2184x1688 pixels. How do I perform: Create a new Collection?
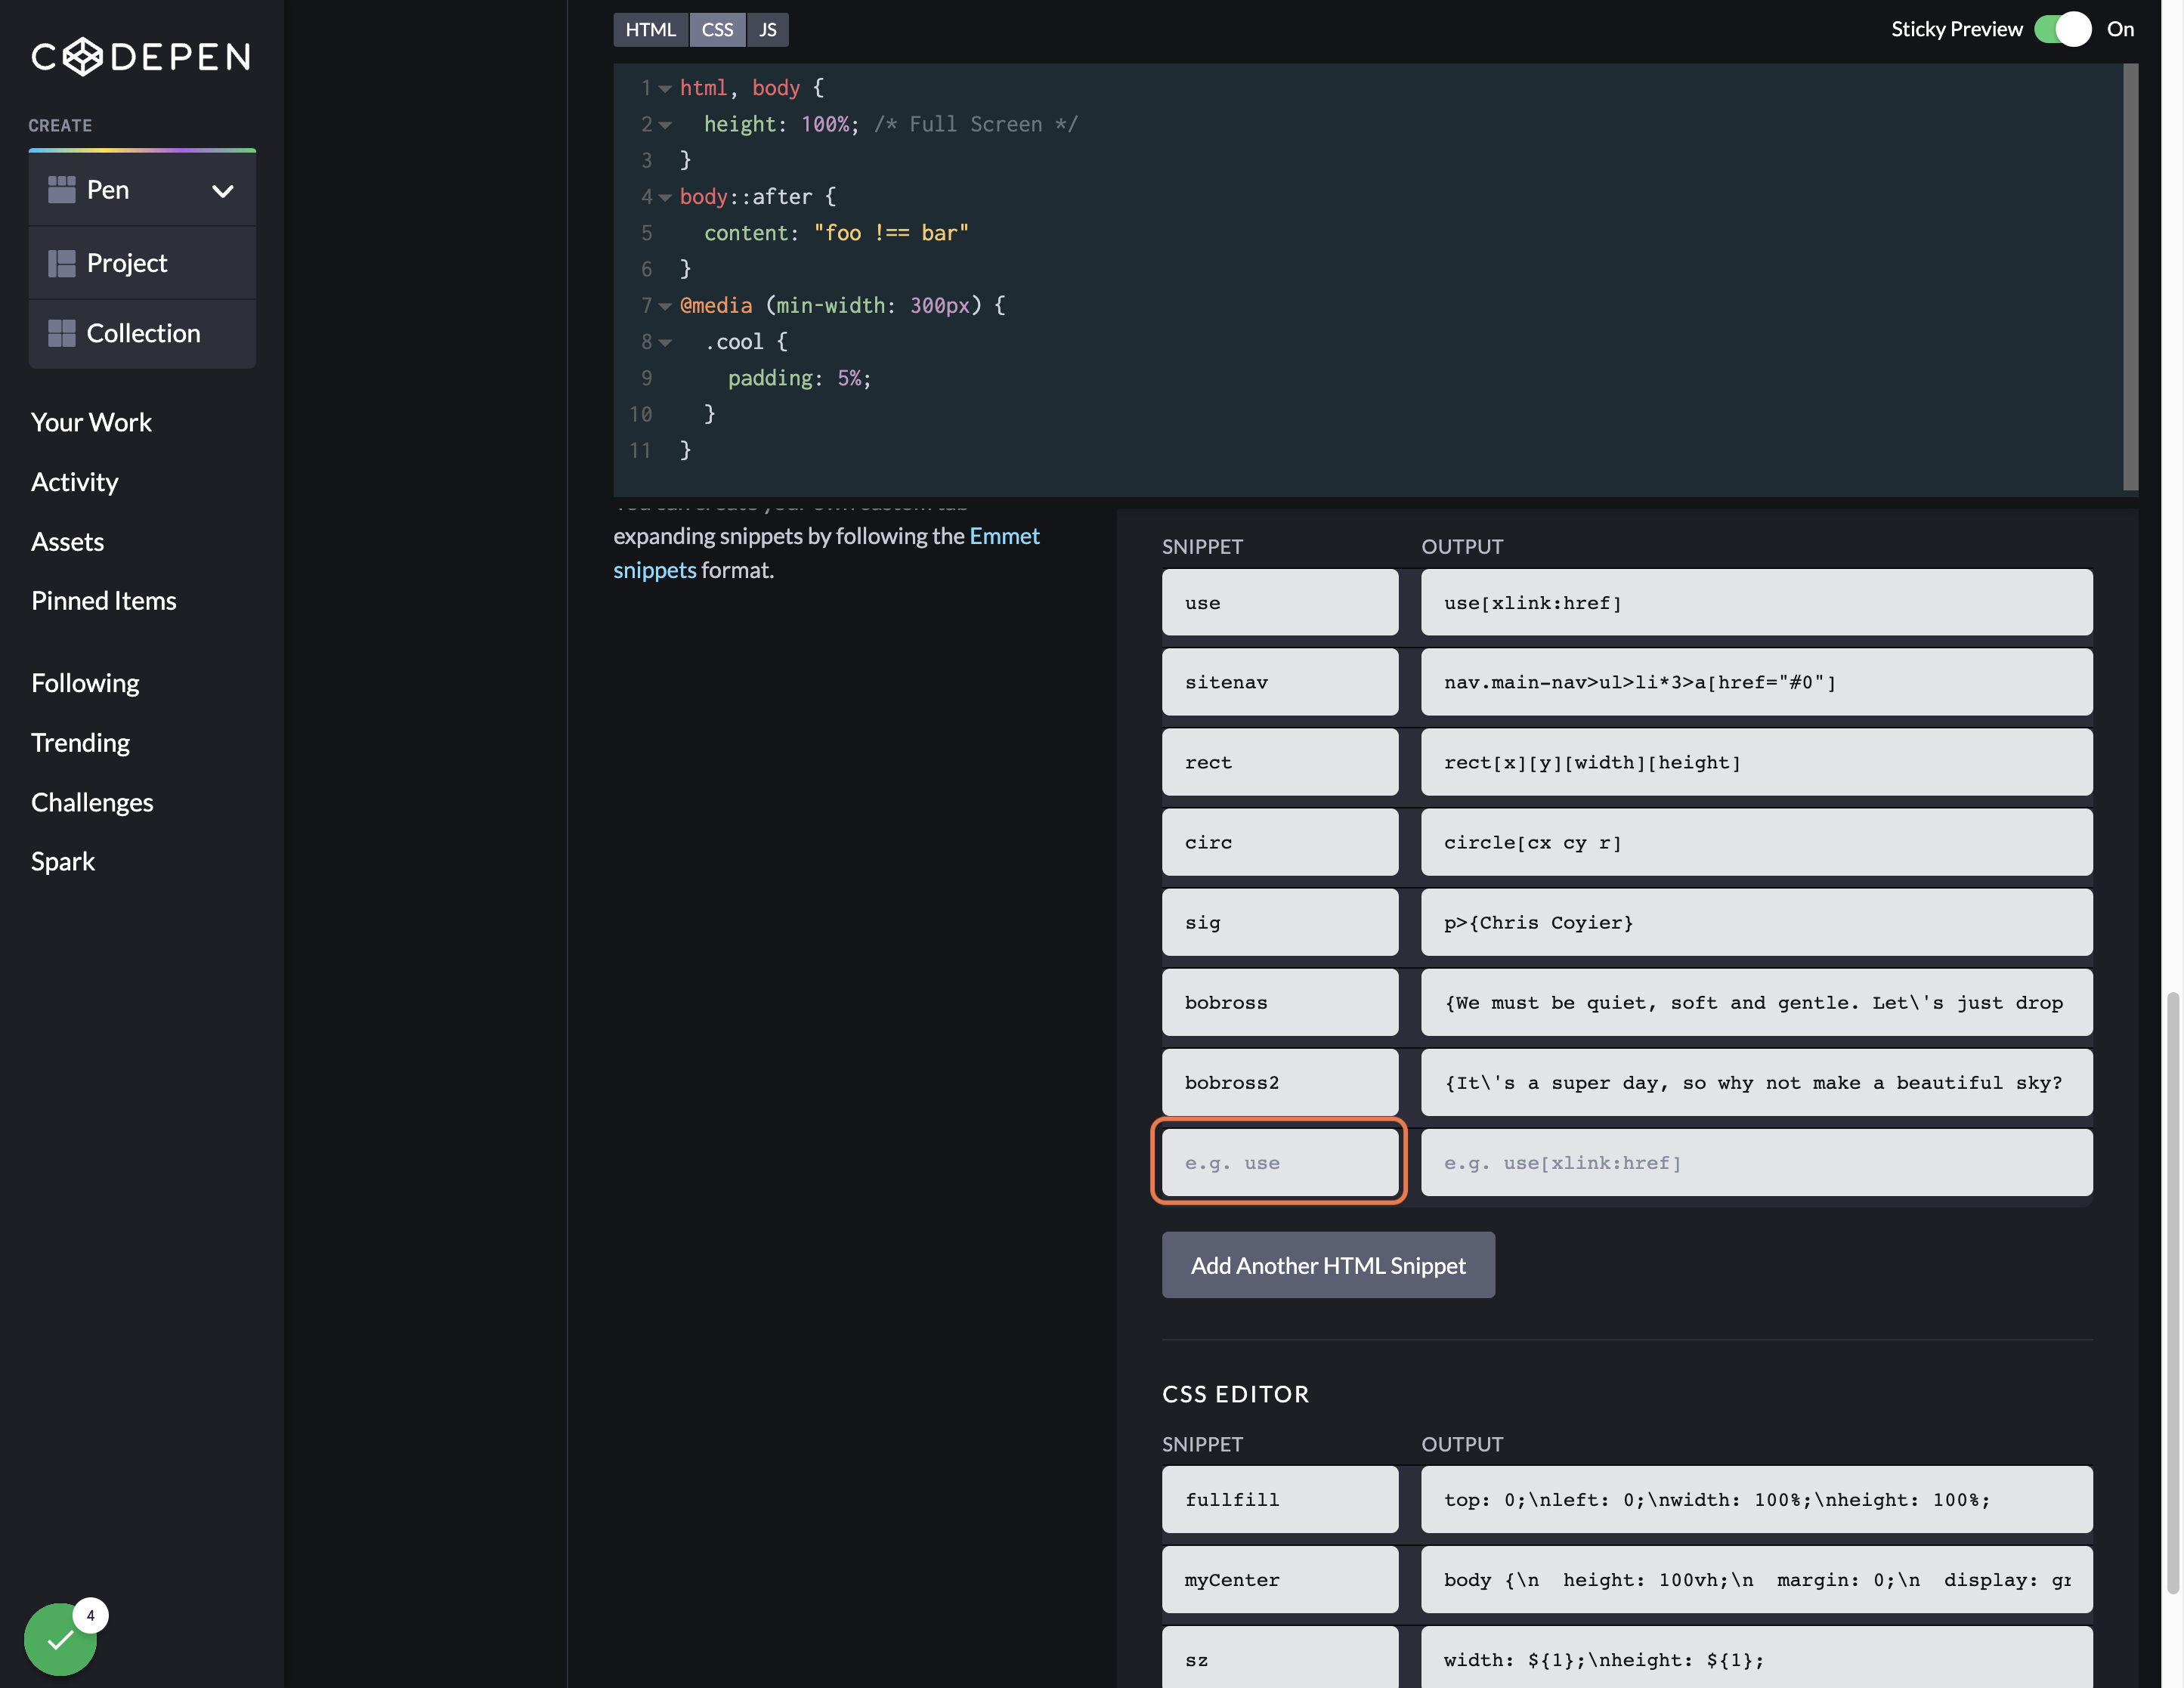[142, 334]
